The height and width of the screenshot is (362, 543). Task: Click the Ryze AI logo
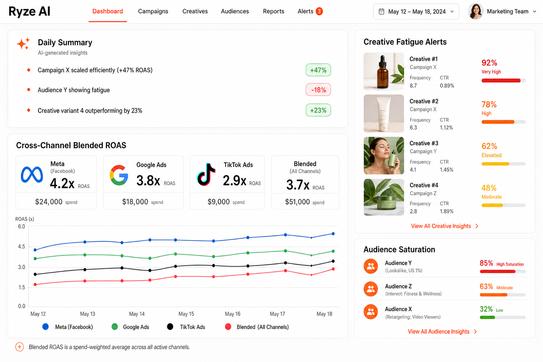[29, 11]
